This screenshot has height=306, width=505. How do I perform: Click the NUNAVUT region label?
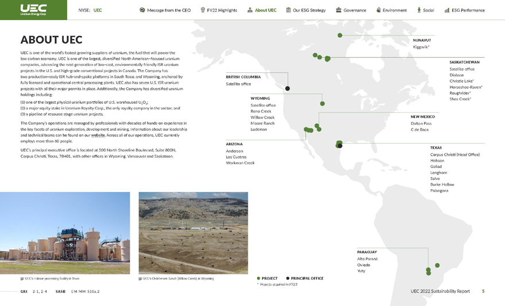pyautogui.click(x=422, y=40)
